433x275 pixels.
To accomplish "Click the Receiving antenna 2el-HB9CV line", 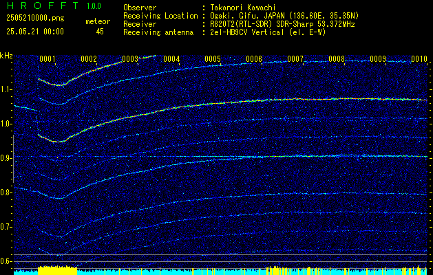I will click(224, 32).
